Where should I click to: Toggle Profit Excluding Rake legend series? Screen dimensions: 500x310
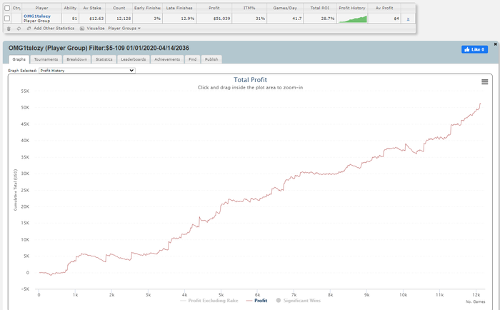pos(209,301)
